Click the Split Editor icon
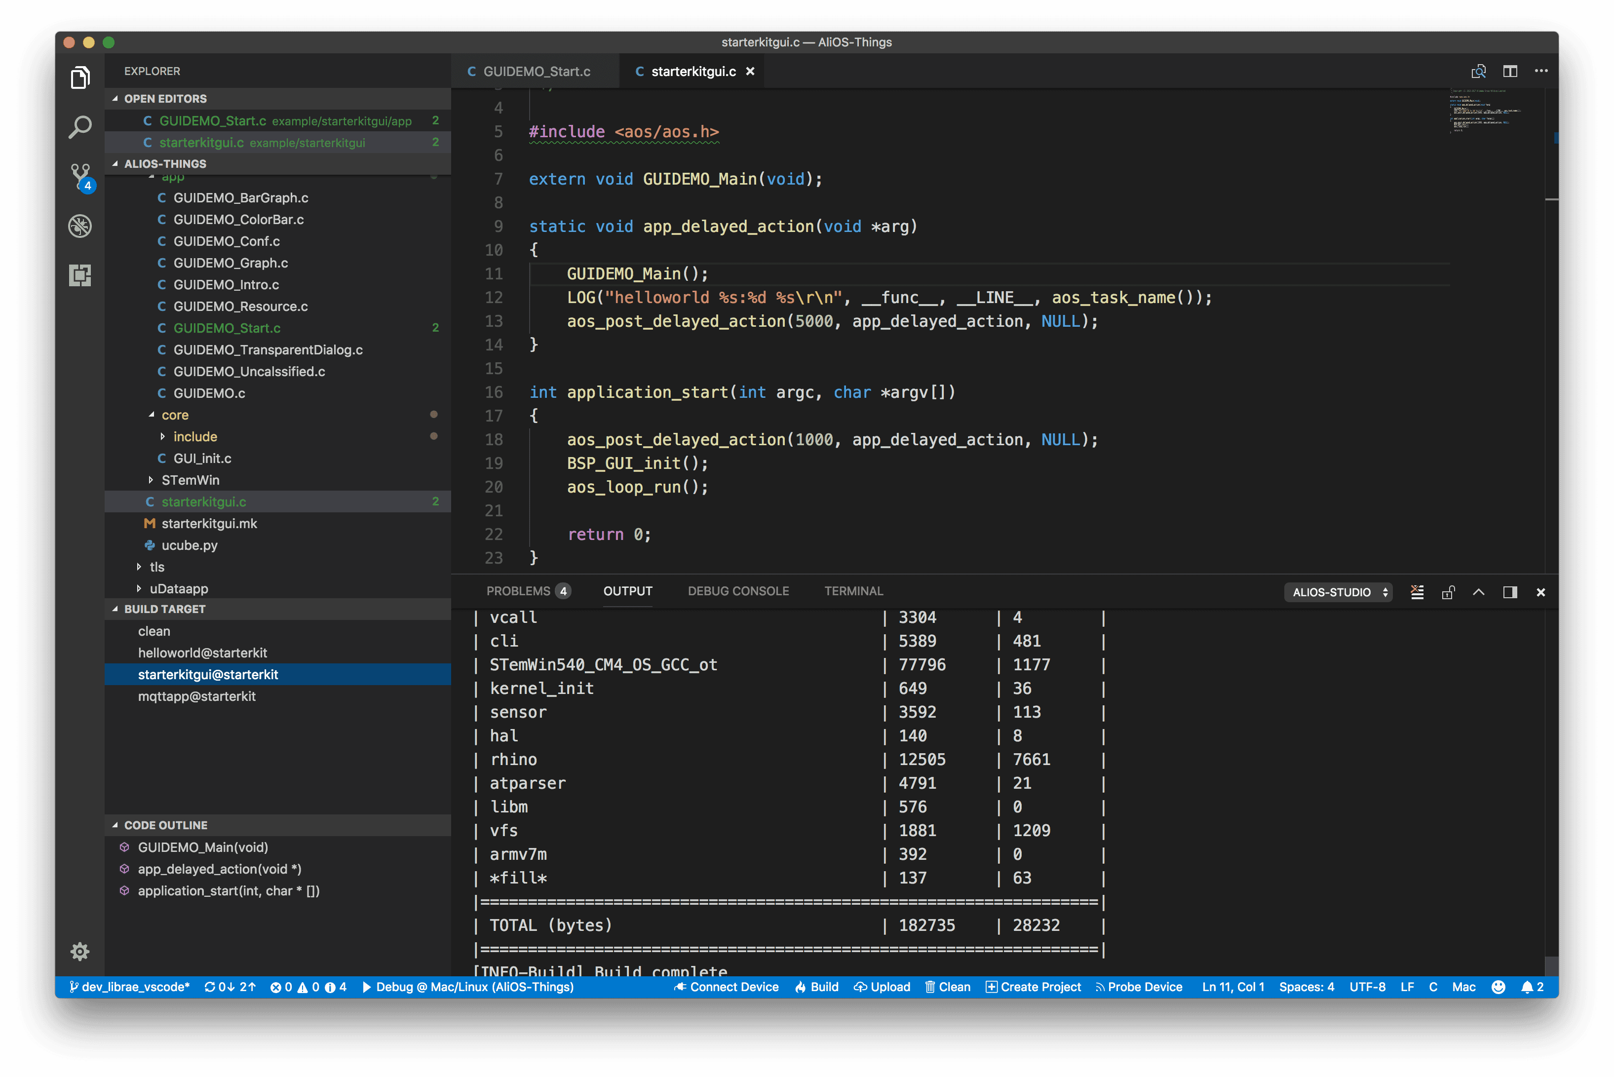The width and height of the screenshot is (1614, 1077). [1509, 72]
